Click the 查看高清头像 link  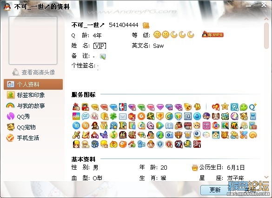[33, 73]
